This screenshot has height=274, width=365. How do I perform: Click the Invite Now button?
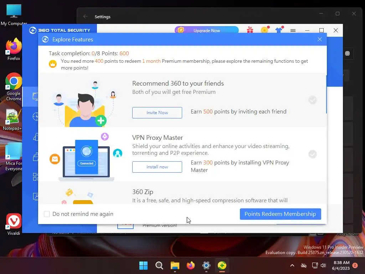pyautogui.click(x=157, y=112)
